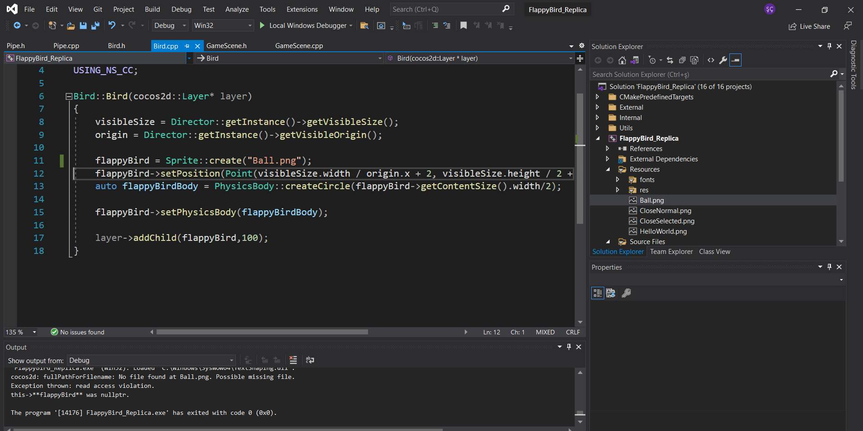This screenshot has height=431, width=863.
Task: Click the Live Share button
Action: (x=809, y=27)
